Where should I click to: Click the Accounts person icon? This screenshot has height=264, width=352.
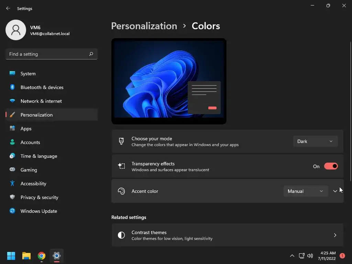point(12,142)
